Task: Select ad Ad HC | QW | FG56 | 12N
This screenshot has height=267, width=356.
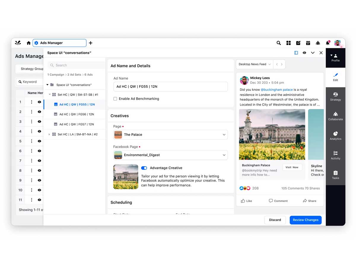Action: (74, 114)
